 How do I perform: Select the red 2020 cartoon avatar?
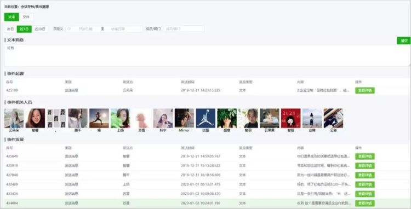point(290,118)
